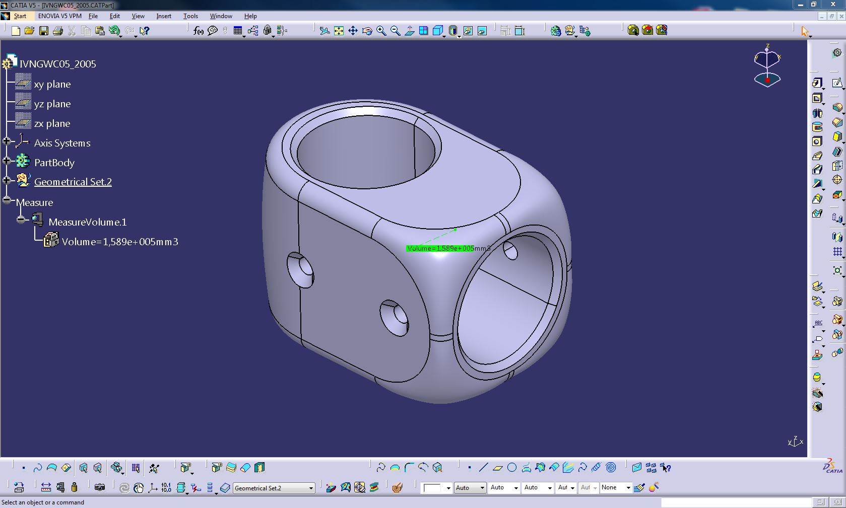Select the zx plane in the tree
This screenshot has width=846, height=508.
tap(52, 123)
